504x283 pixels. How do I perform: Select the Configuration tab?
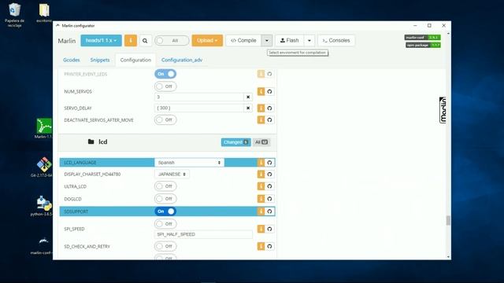pyautogui.click(x=135, y=60)
